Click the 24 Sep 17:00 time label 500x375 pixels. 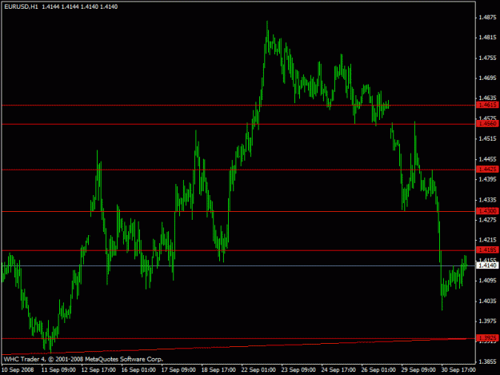(338, 370)
